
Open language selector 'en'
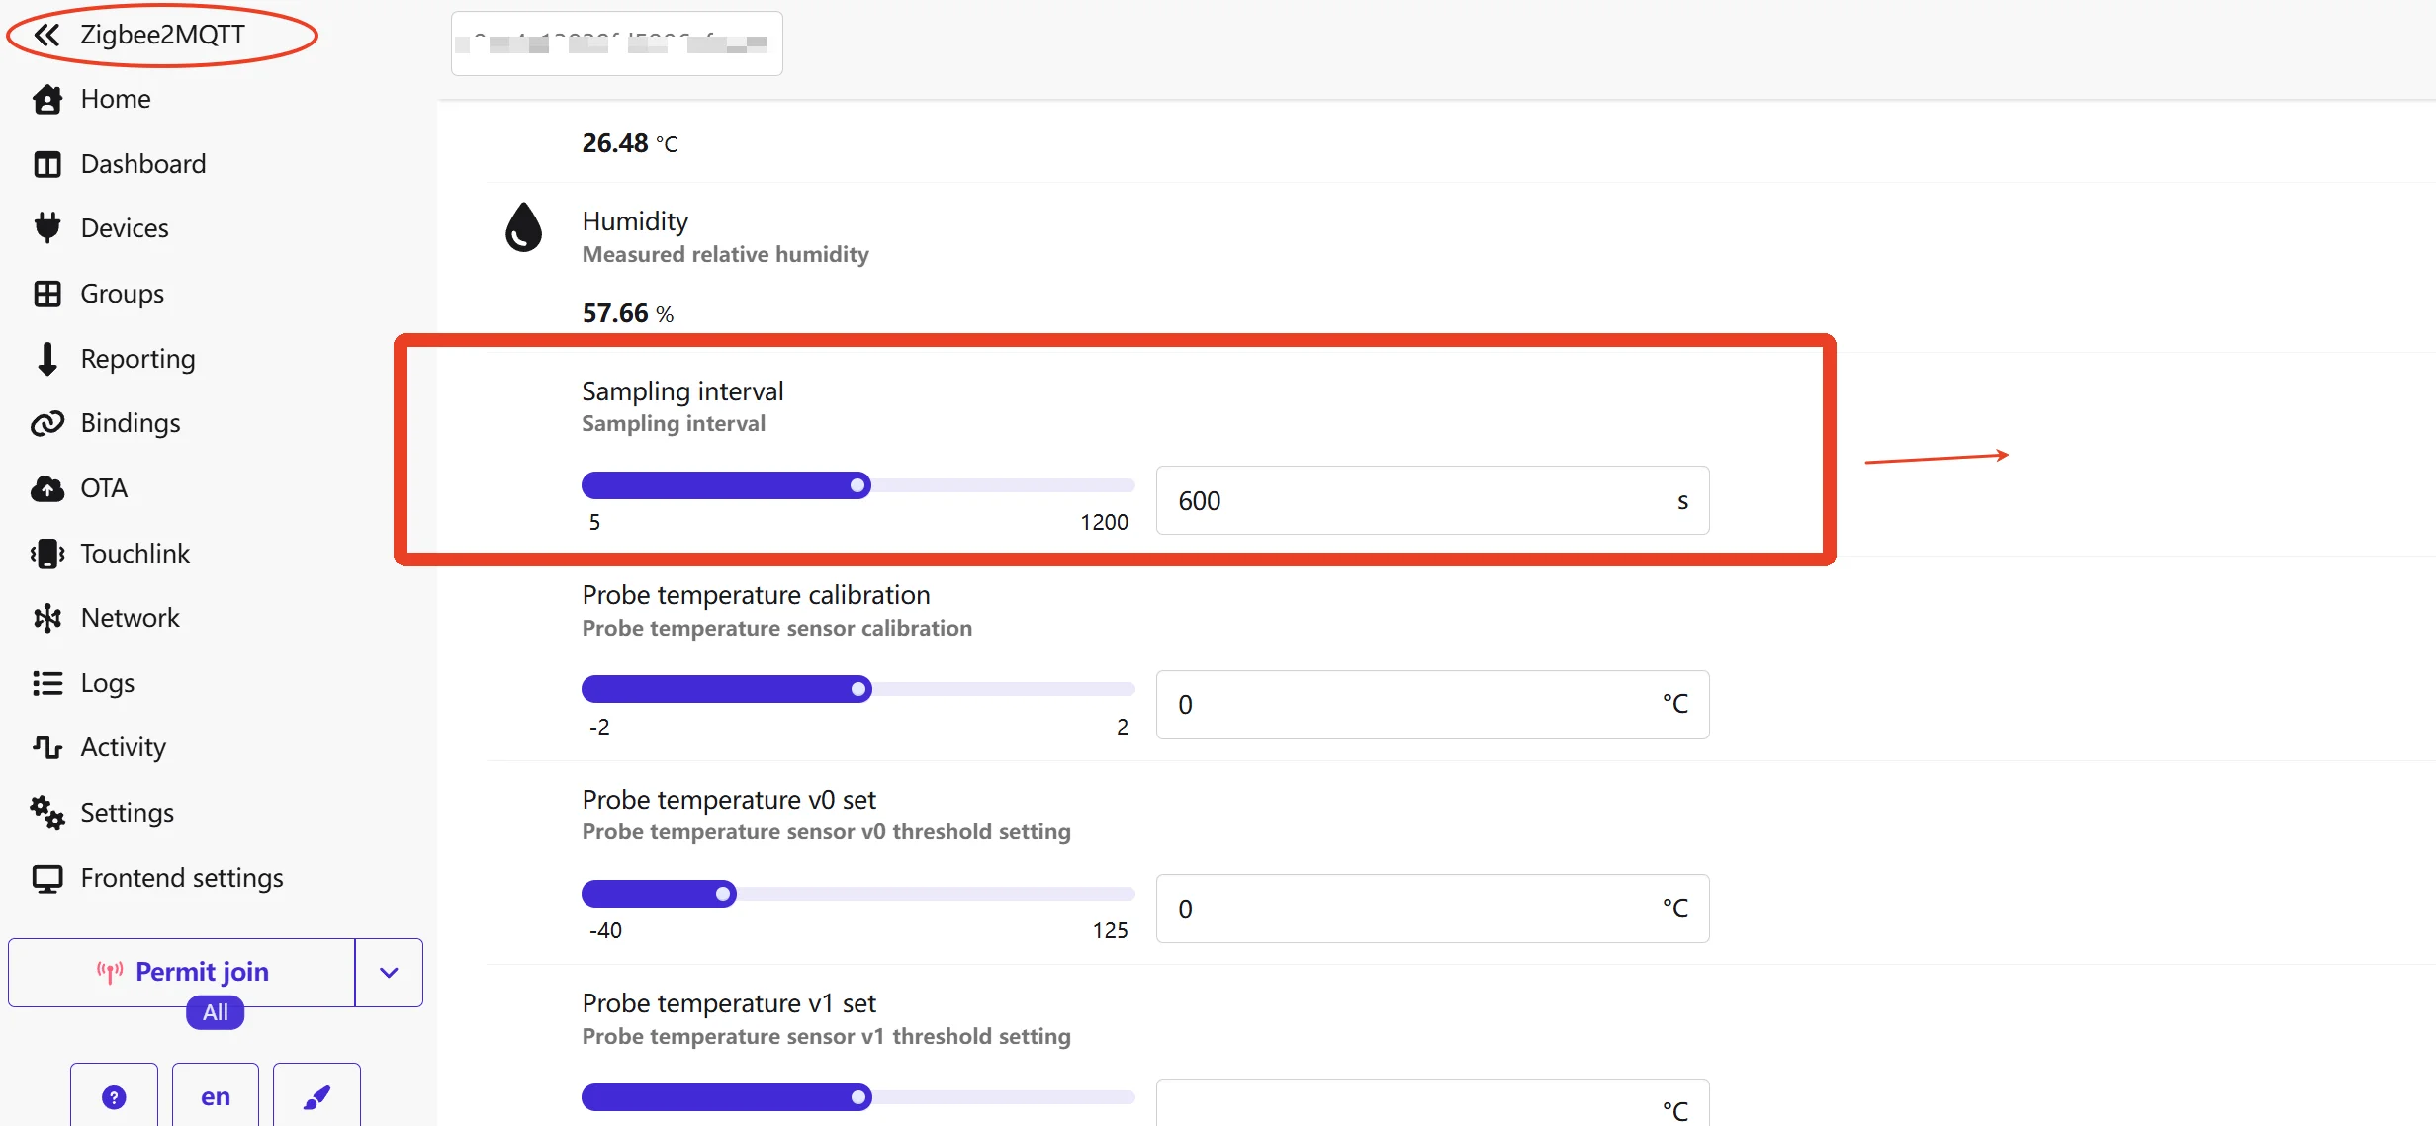[216, 1096]
